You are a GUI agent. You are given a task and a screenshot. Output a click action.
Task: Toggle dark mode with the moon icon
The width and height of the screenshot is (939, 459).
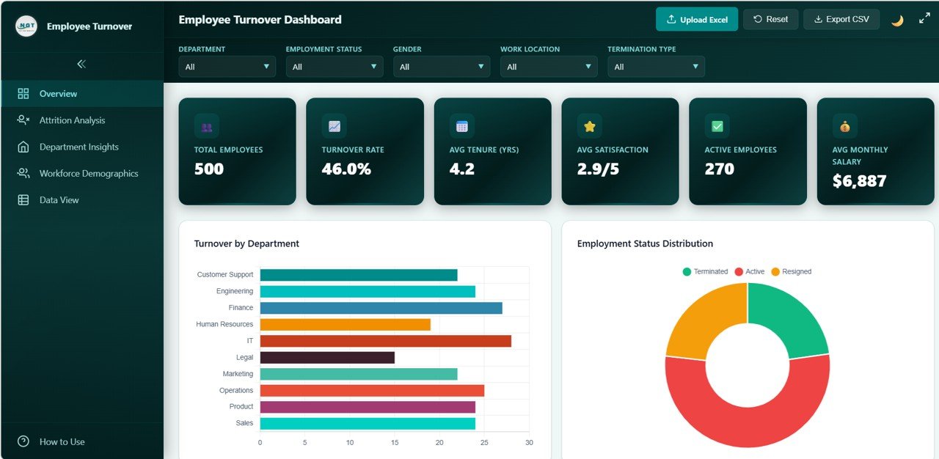coord(897,18)
